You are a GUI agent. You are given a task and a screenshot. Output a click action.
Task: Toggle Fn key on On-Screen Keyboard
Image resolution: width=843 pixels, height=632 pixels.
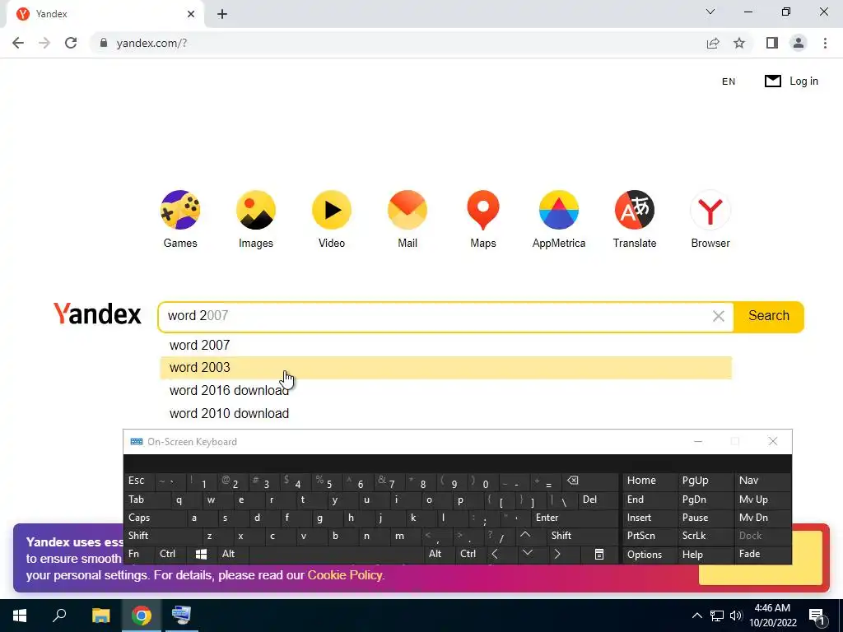pyautogui.click(x=139, y=554)
